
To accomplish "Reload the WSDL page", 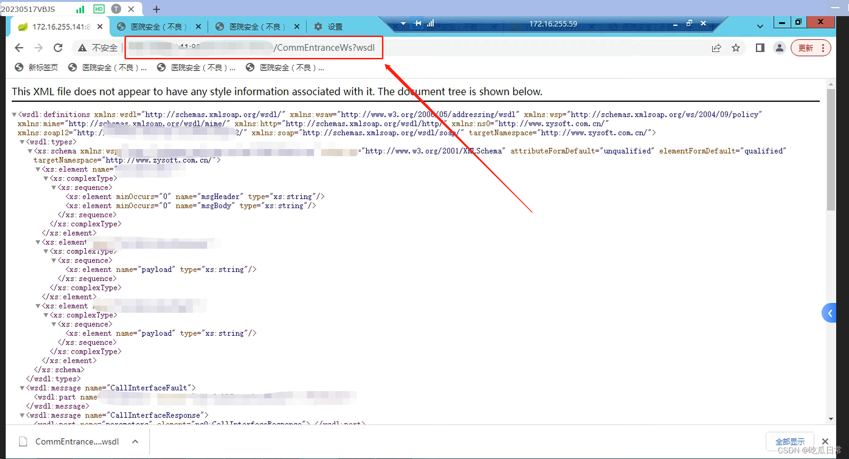I will click(58, 47).
